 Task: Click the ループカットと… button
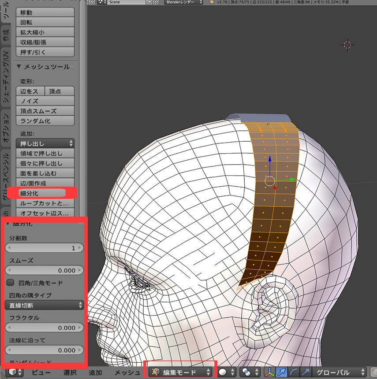(45, 203)
